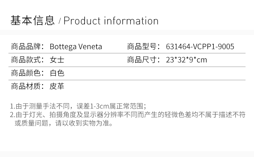This screenshot has width=254, height=157.
Task: Click the 误差1-3cm text
Action: pyautogui.click(x=93, y=106)
